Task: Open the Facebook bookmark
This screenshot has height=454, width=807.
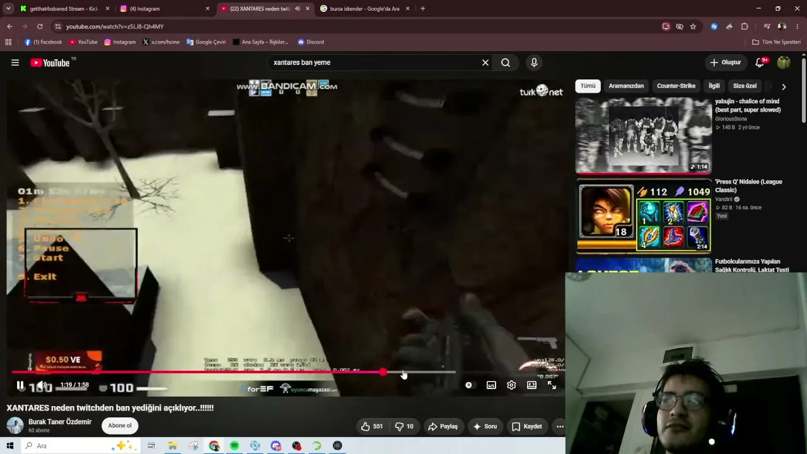Action: tap(44, 42)
